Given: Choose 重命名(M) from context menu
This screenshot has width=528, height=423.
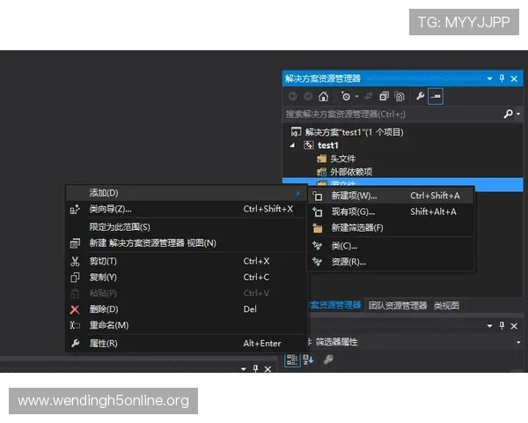Looking at the screenshot, I should 186,325.
